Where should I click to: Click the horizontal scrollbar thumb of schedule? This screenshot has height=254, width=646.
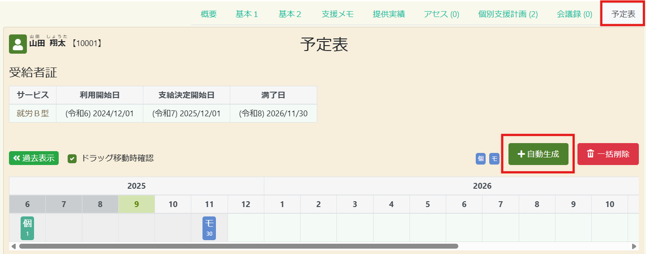click(238, 246)
